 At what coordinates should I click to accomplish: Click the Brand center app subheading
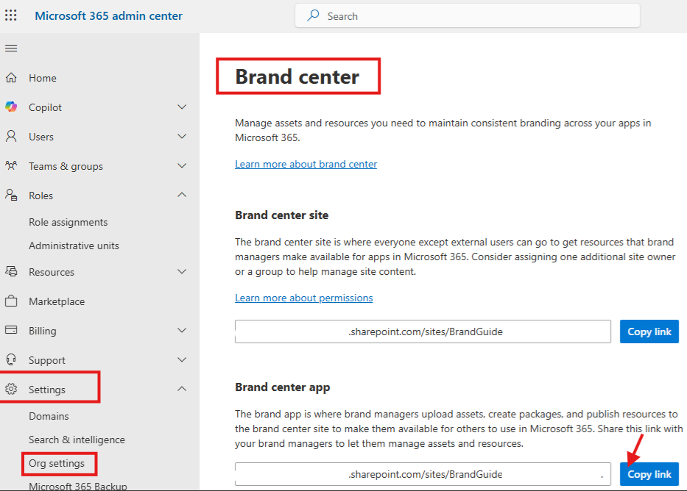tap(283, 387)
